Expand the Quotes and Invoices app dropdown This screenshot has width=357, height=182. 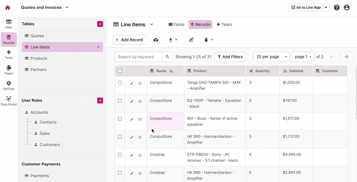point(67,8)
